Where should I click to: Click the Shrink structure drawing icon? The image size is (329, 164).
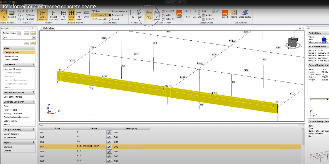coord(86,14)
